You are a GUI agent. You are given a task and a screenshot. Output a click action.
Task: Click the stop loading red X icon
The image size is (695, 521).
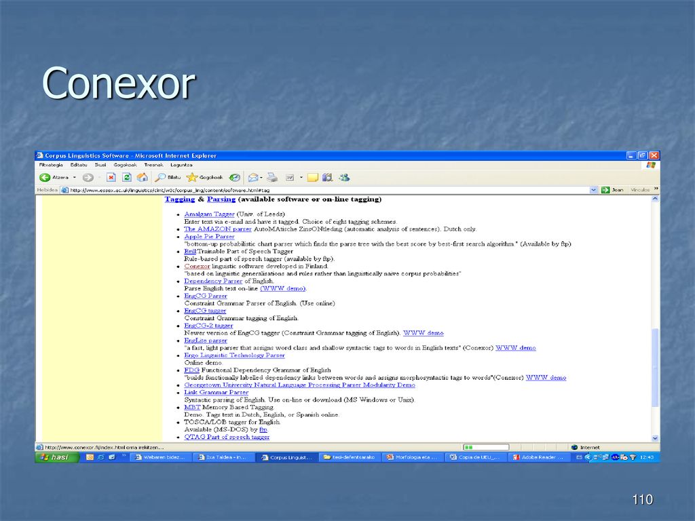[111, 178]
